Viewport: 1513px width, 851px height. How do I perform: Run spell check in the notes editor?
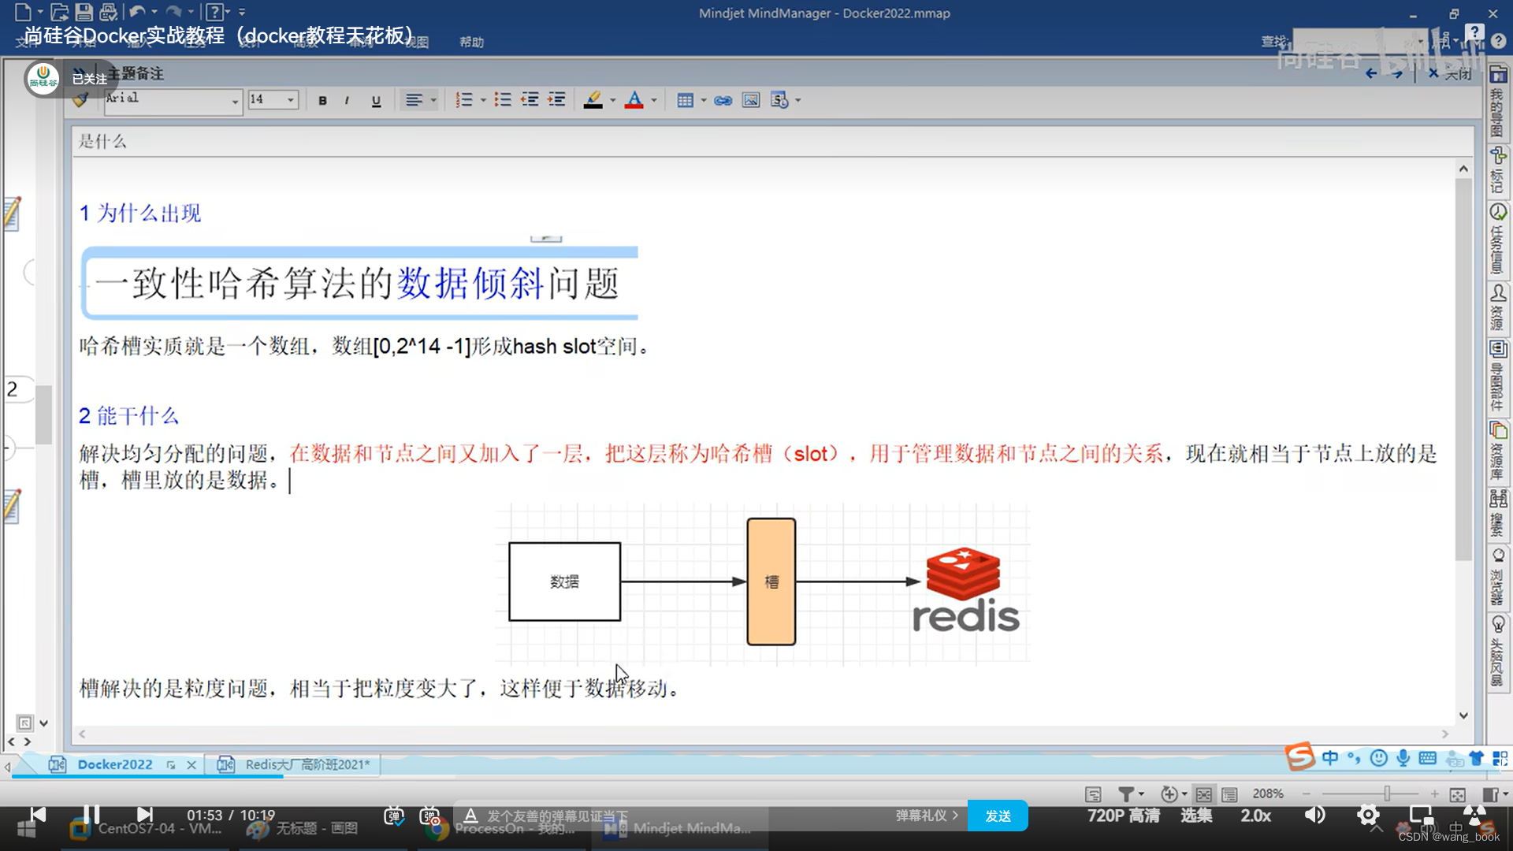click(x=779, y=100)
